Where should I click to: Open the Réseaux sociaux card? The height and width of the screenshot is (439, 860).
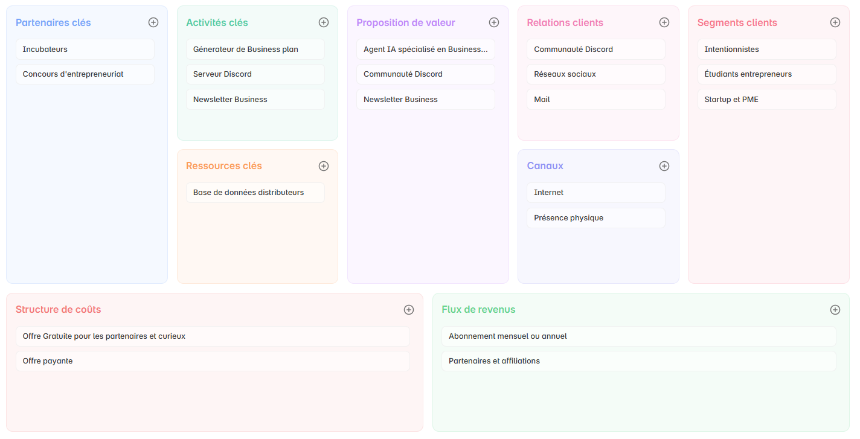[596, 74]
